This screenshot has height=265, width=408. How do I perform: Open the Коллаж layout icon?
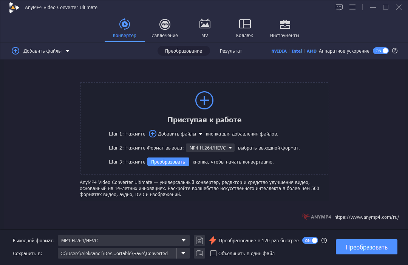tap(244, 24)
